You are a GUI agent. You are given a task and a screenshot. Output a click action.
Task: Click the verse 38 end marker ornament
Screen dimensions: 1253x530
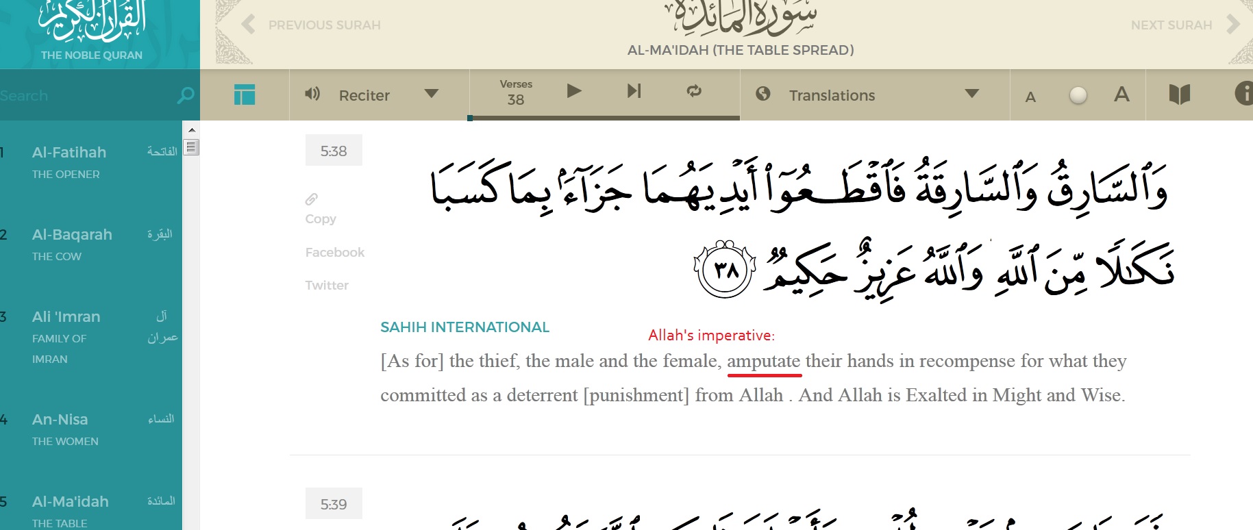click(x=725, y=268)
